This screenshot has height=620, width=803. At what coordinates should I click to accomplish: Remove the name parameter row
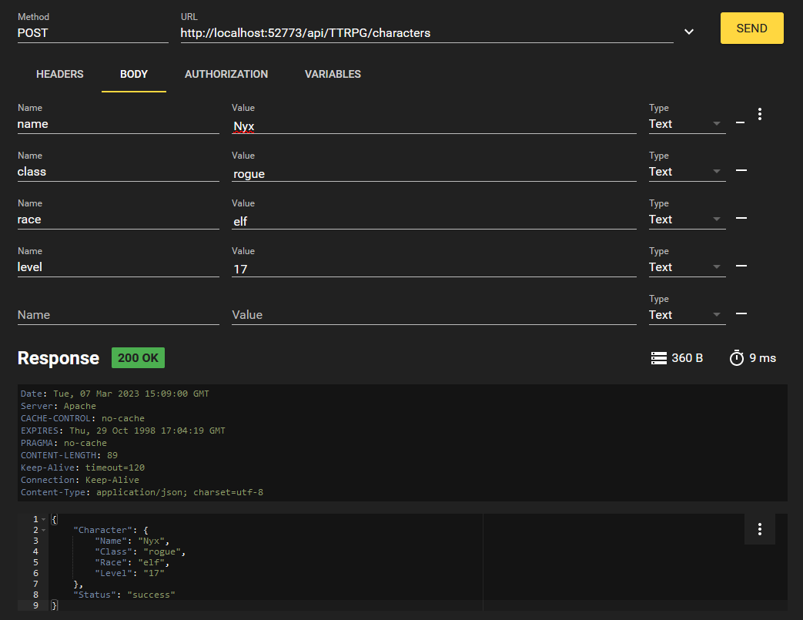(741, 123)
